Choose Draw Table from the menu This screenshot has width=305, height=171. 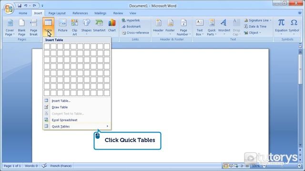pyautogui.click(x=77, y=107)
